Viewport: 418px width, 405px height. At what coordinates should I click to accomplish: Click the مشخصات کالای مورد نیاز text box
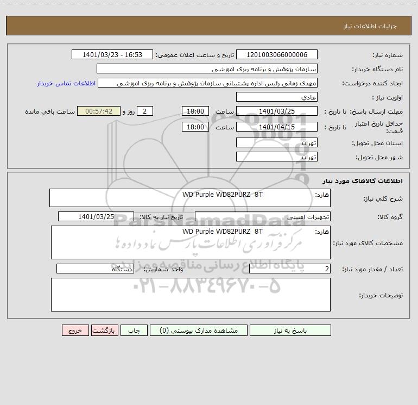point(191,242)
